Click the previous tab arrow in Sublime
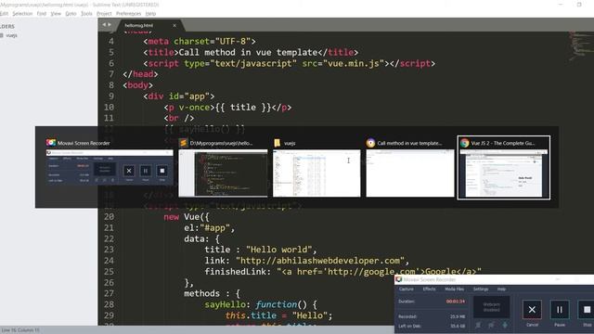 tap(104, 25)
